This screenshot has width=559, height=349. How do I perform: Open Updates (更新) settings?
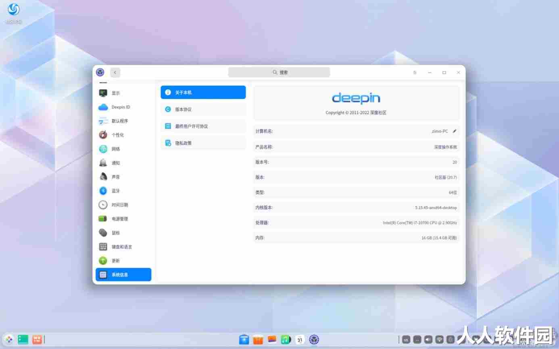(x=123, y=261)
